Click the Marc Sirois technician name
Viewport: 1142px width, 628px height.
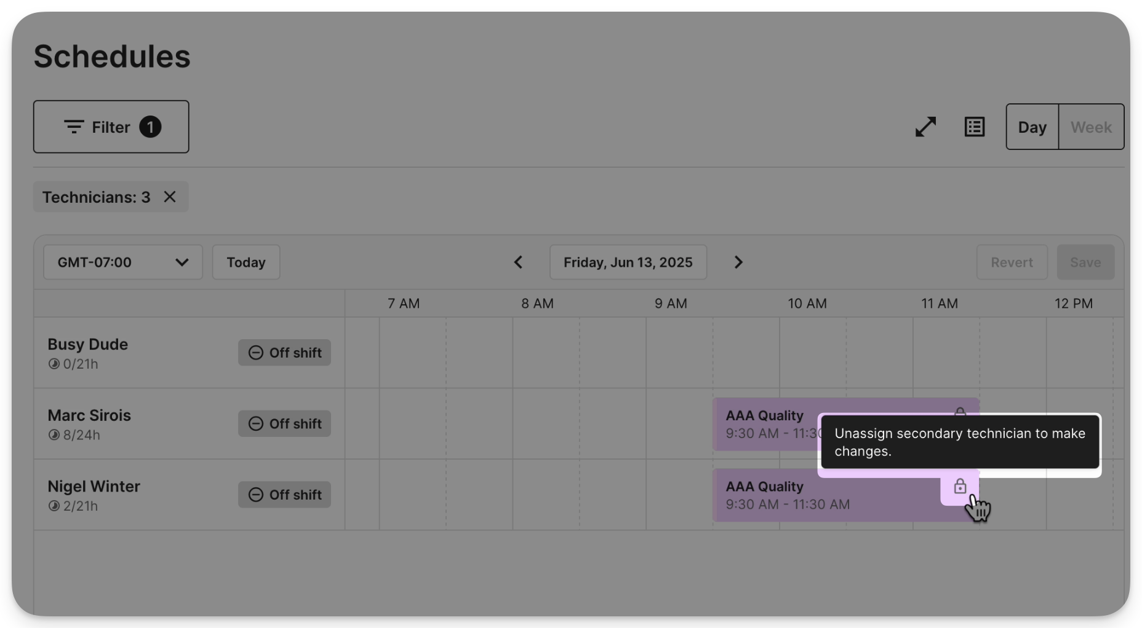[89, 415]
